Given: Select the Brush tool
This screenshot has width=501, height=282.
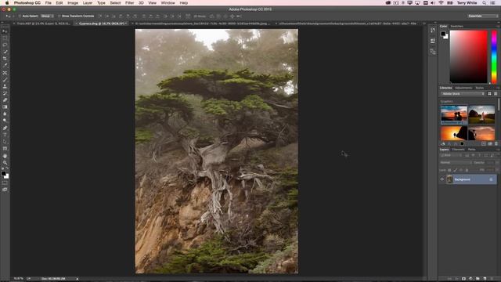Looking at the screenshot, I should [x=5, y=80].
